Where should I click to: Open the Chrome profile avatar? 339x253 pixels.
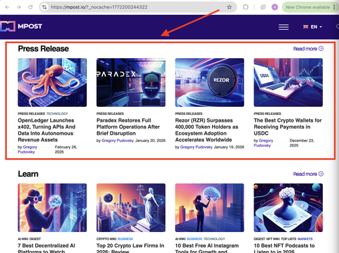tap(275, 7)
